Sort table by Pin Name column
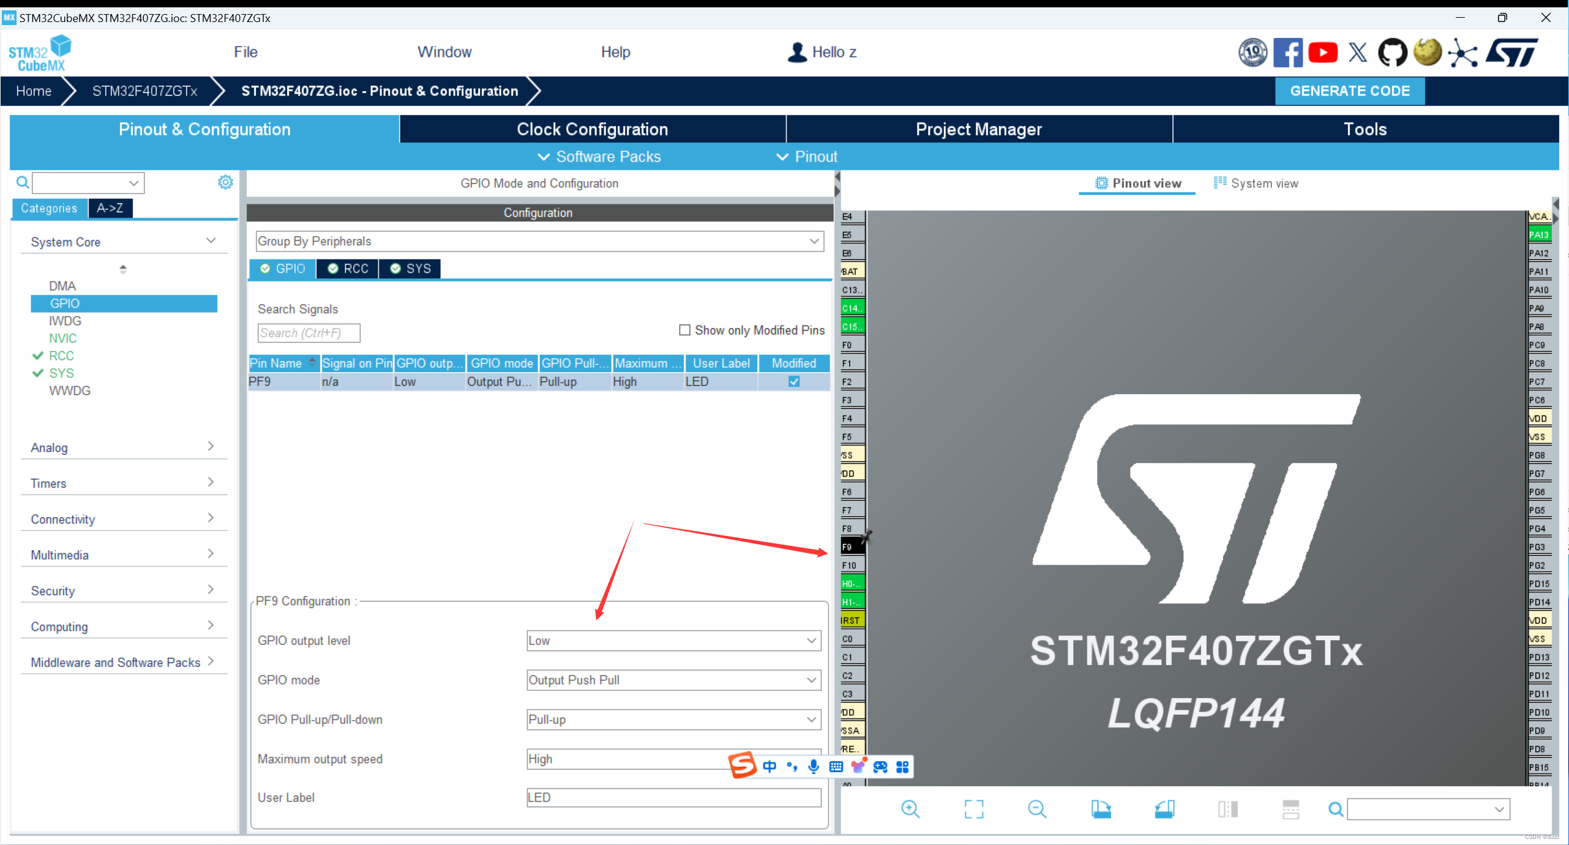 [284, 363]
